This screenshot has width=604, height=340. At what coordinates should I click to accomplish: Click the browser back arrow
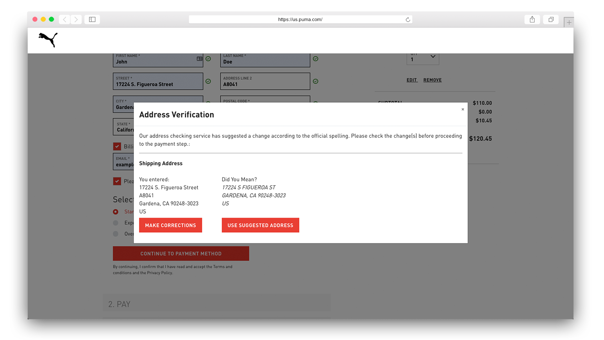(x=64, y=19)
